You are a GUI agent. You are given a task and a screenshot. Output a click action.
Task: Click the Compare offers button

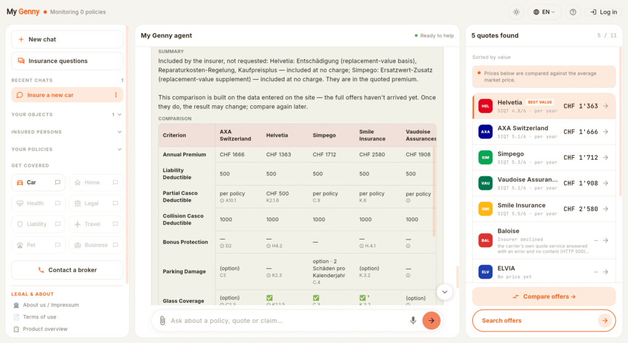click(544, 296)
